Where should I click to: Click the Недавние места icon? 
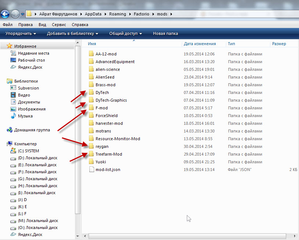click(13, 53)
